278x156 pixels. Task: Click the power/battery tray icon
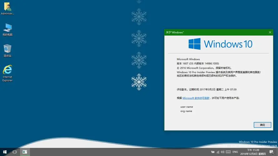coord(213,152)
